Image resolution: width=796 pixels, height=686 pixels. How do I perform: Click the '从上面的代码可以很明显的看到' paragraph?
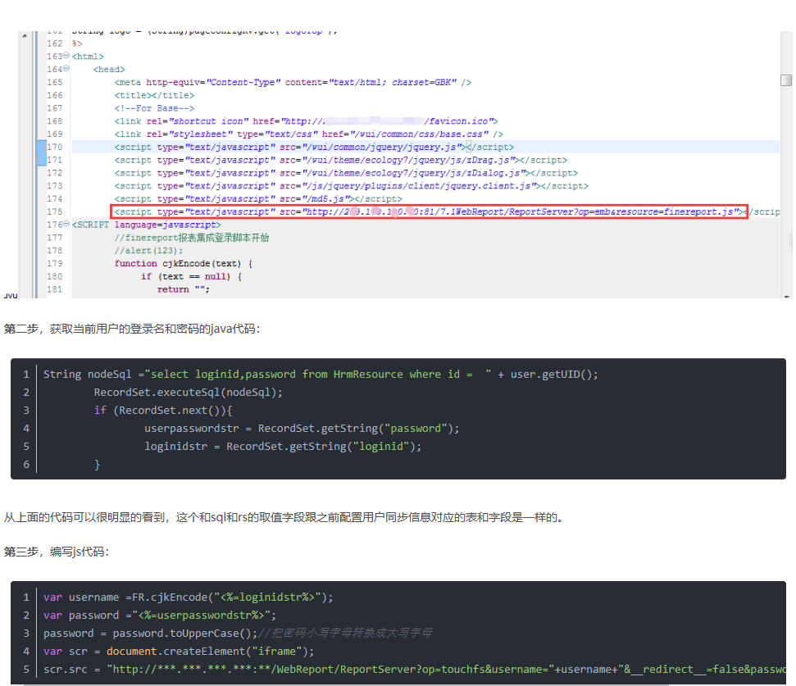284,517
